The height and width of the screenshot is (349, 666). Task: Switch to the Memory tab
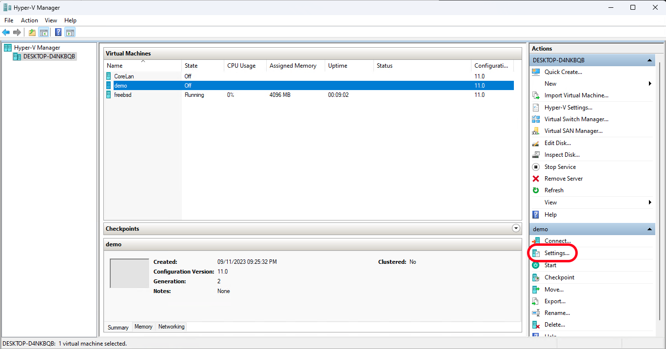click(143, 327)
